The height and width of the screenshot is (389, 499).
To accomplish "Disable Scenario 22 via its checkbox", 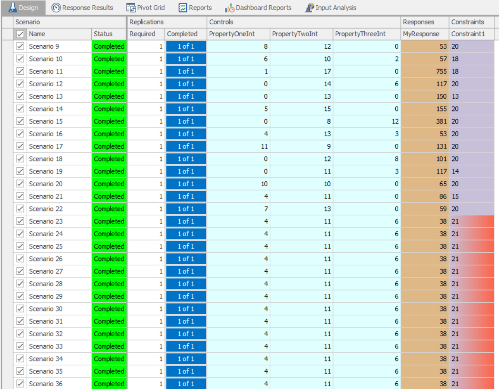I will tap(20, 209).
